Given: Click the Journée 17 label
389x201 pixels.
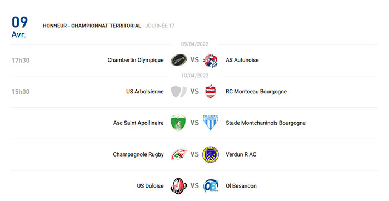Looking at the screenshot, I should click(160, 26).
